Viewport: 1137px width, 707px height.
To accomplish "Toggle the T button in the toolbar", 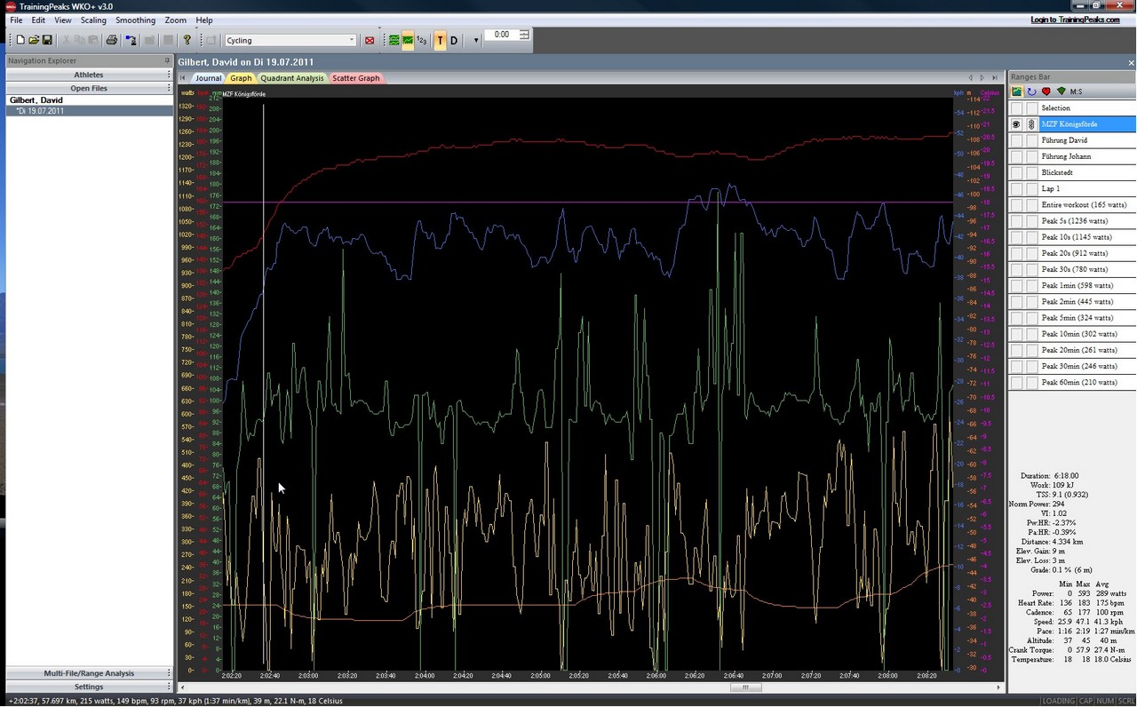I will [440, 40].
